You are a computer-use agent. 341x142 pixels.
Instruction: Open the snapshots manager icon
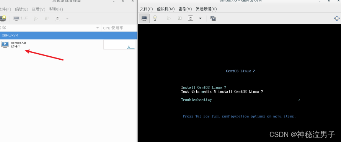pyautogui.click(x=213, y=18)
